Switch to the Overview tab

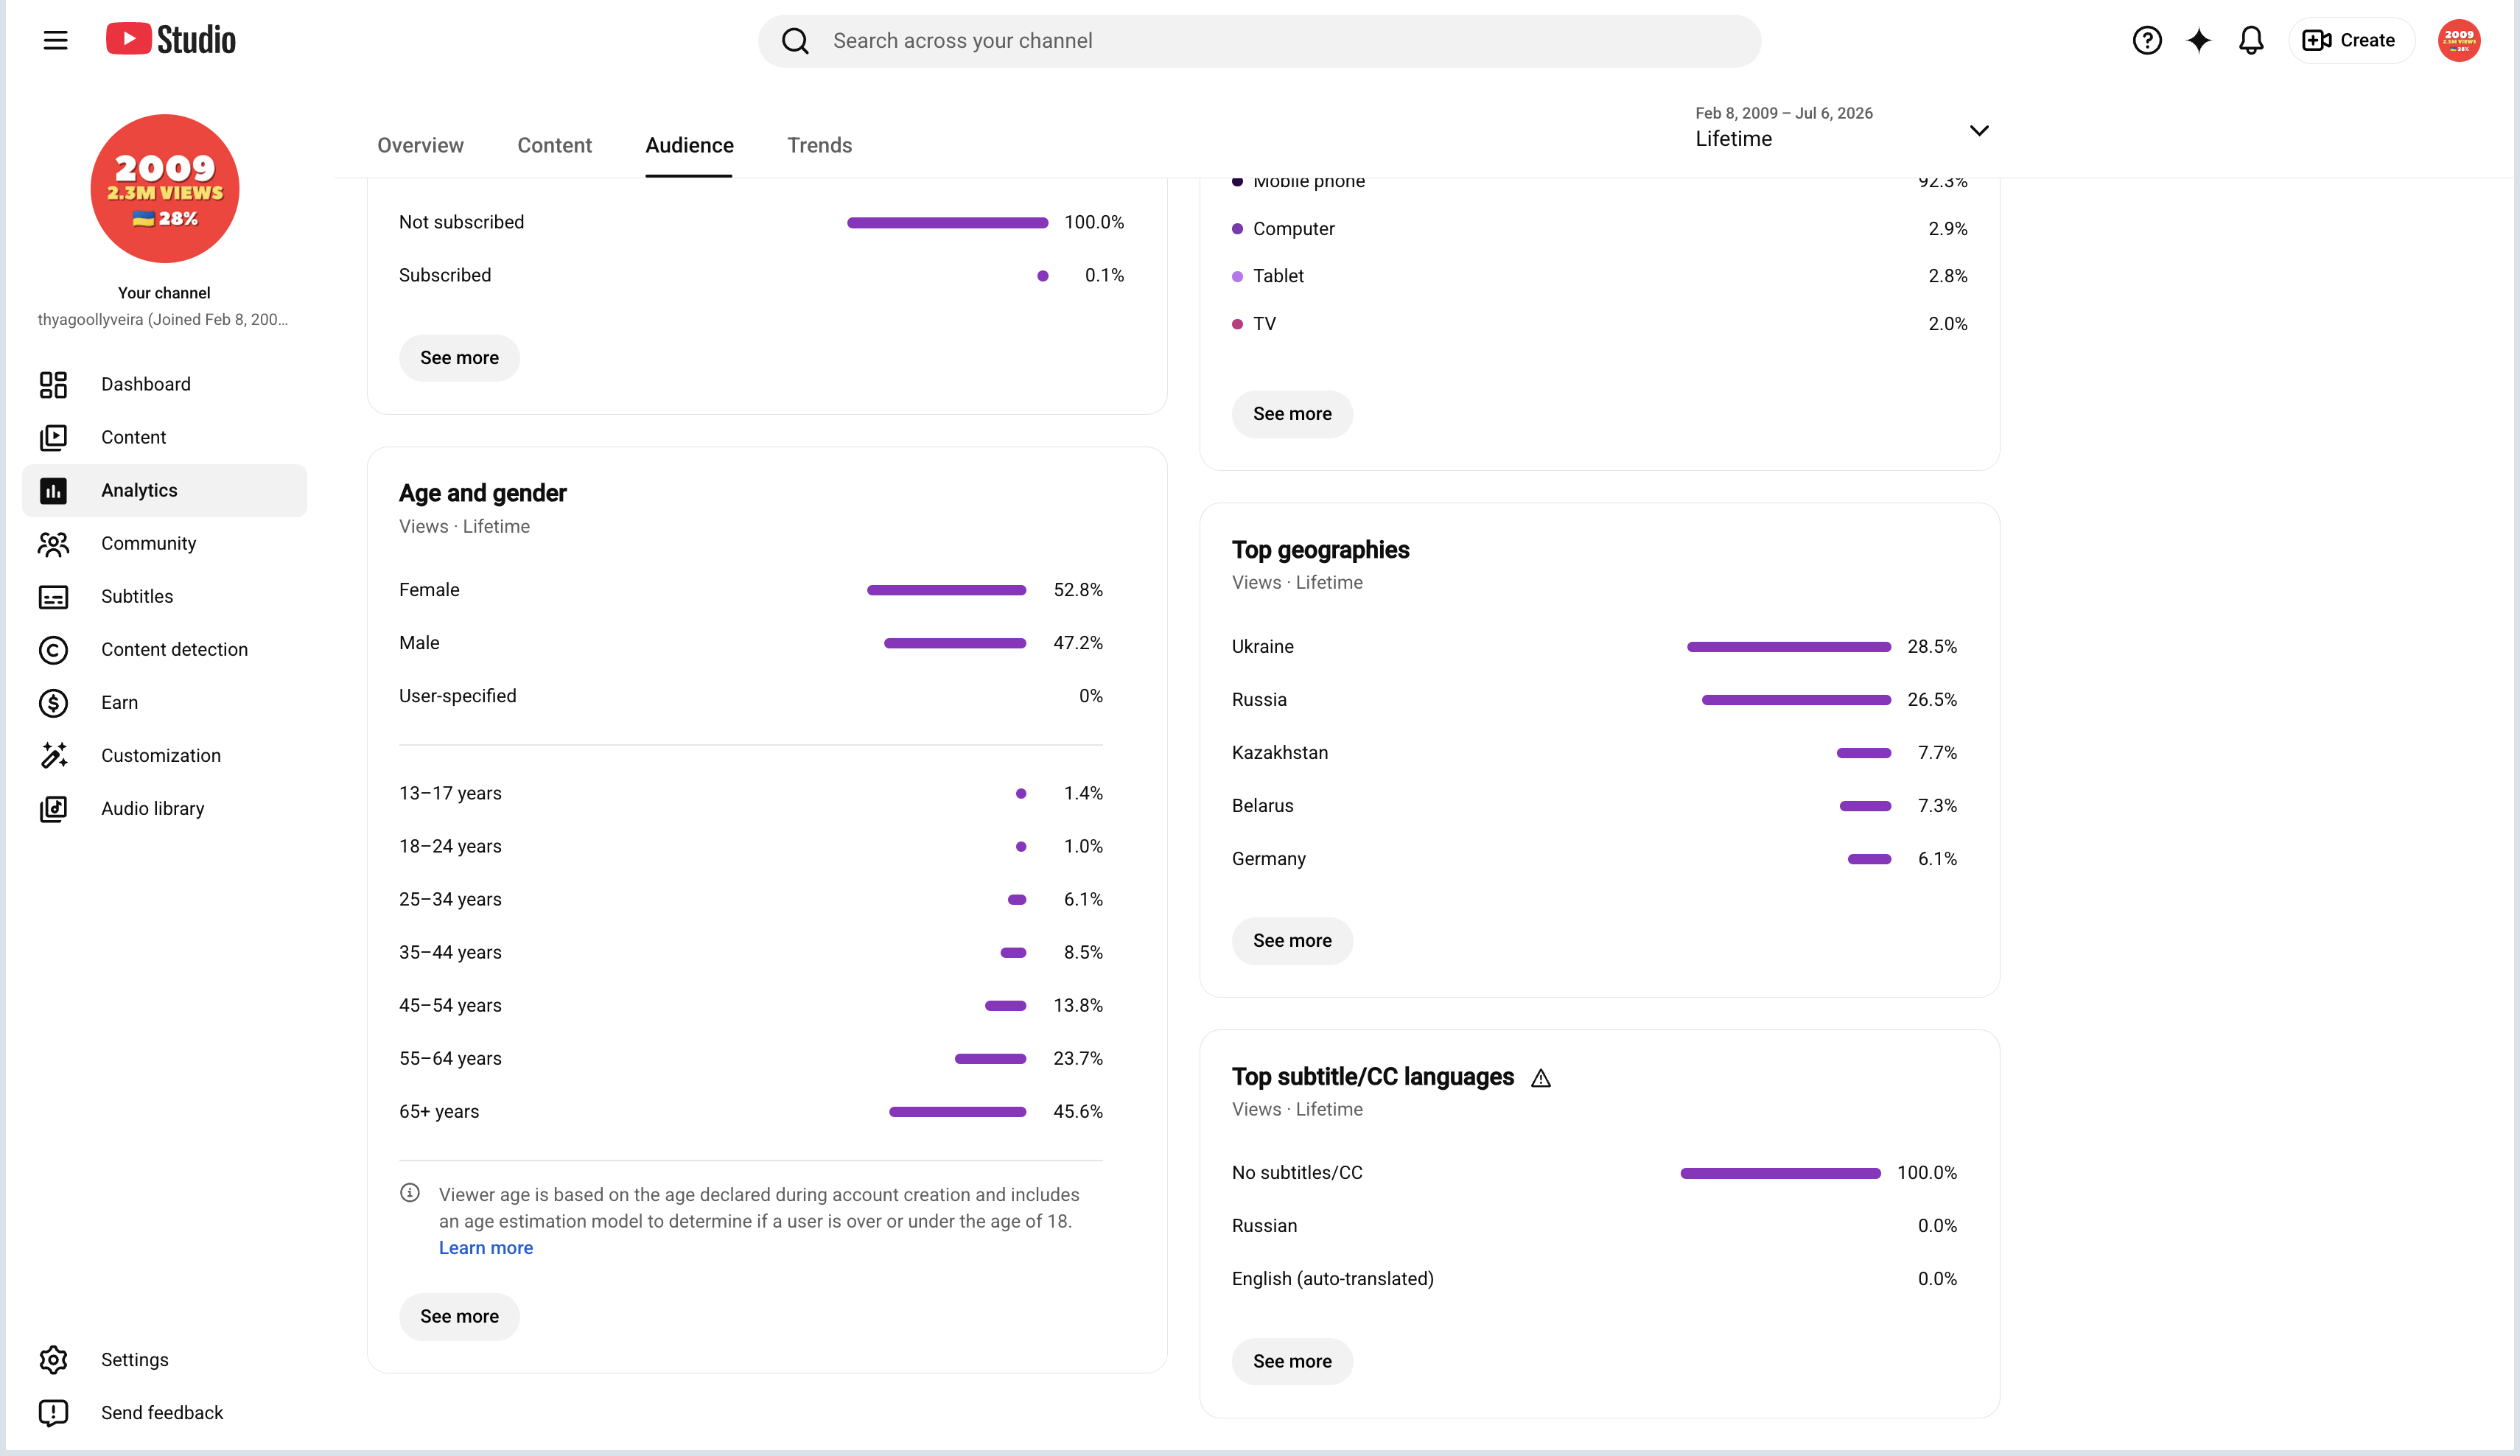tap(420, 145)
